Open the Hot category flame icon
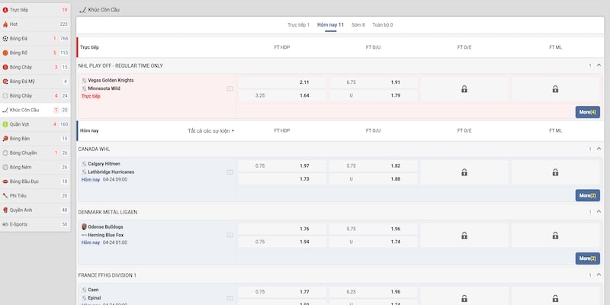The width and height of the screenshot is (610, 305). [5, 24]
